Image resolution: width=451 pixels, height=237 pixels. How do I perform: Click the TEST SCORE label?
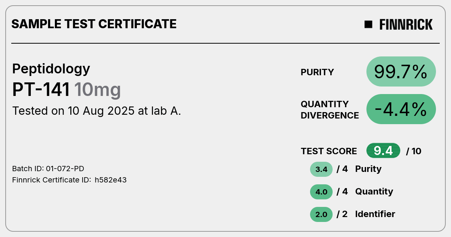pos(329,151)
